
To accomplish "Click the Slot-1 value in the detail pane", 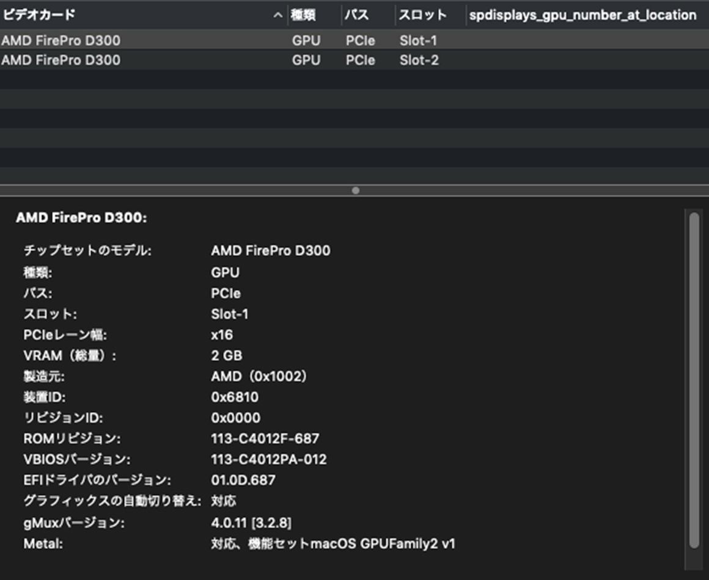I will pyautogui.click(x=230, y=314).
